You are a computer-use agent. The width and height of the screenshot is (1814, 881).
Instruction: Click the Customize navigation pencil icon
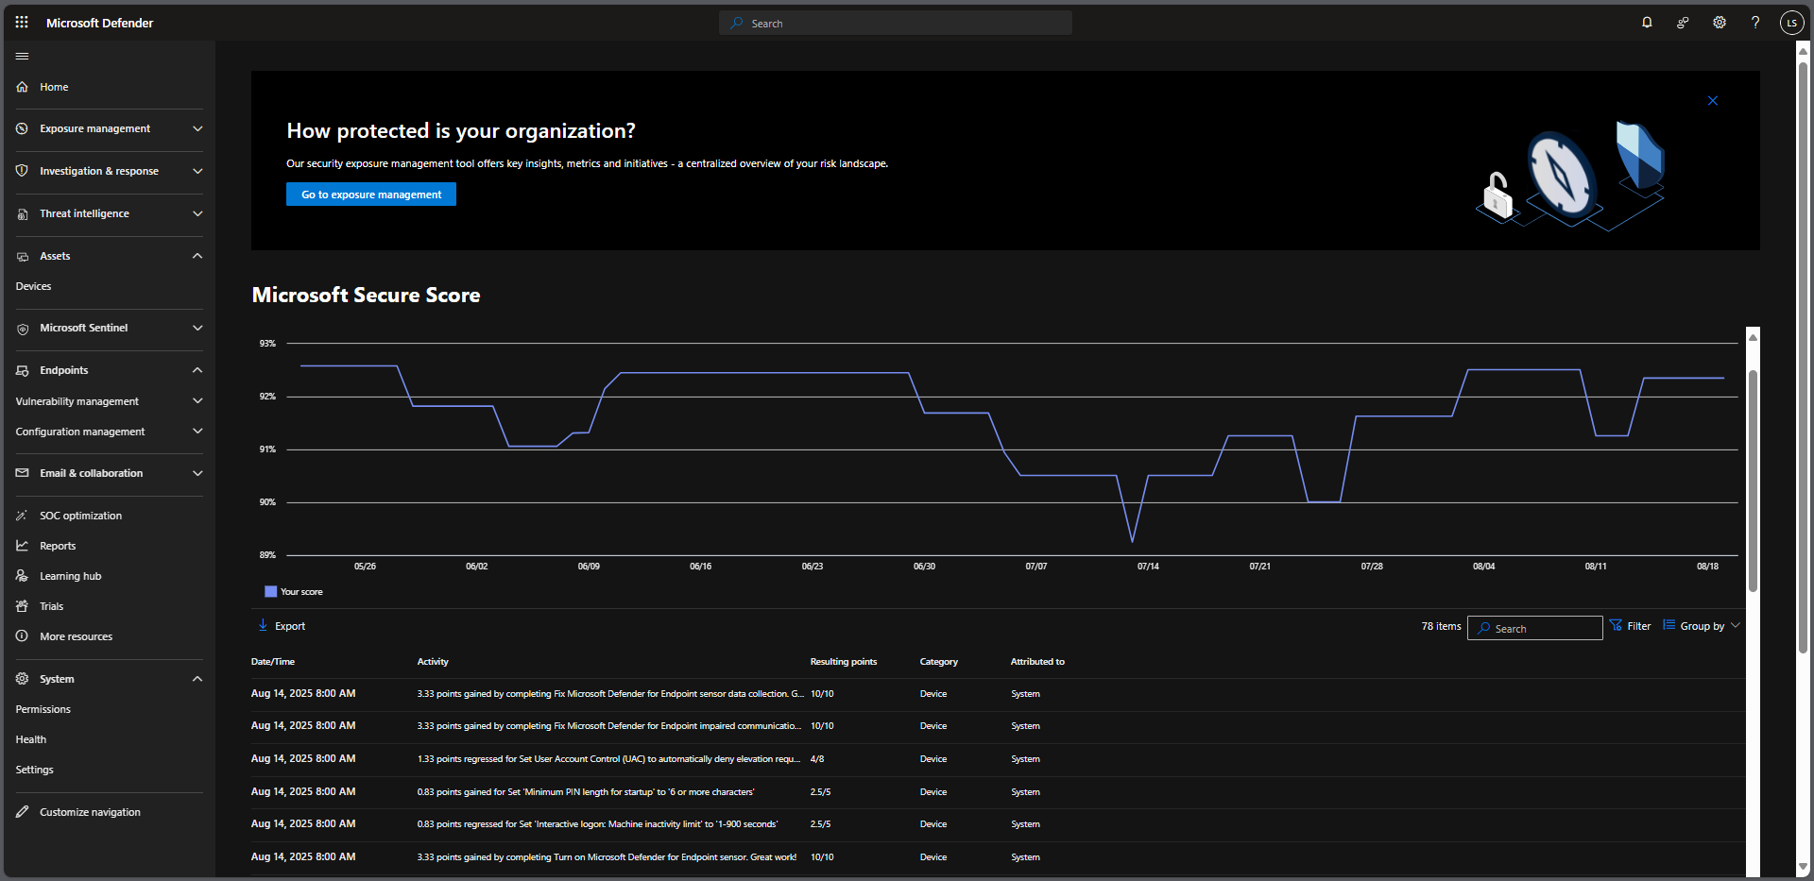(x=22, y=812)
